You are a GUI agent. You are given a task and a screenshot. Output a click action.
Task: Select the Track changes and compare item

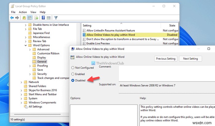pyautogui.click(x=53, y=78)
